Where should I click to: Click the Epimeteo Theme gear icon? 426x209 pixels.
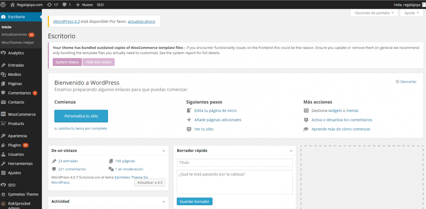[x=3, y=194]
